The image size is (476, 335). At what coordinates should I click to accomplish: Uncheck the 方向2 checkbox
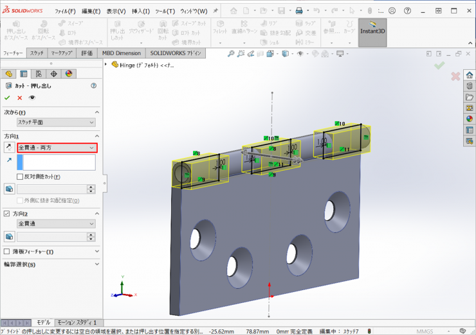7,213
